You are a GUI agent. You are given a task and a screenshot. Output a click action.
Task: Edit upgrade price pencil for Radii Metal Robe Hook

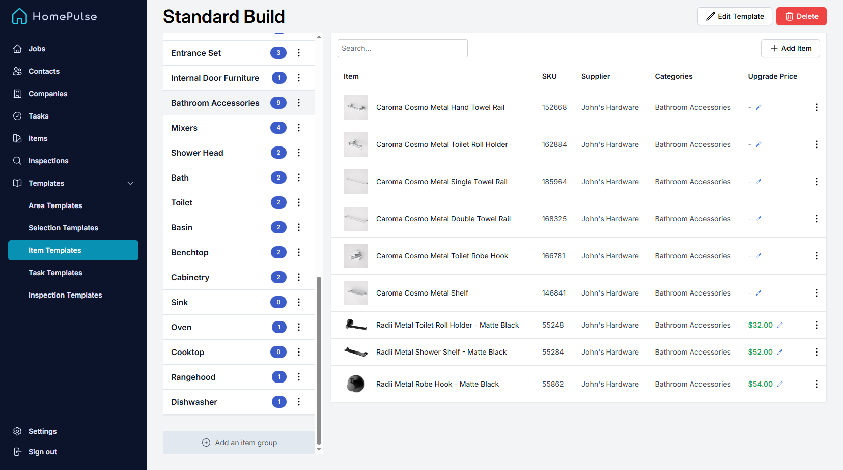pos(780,384)
